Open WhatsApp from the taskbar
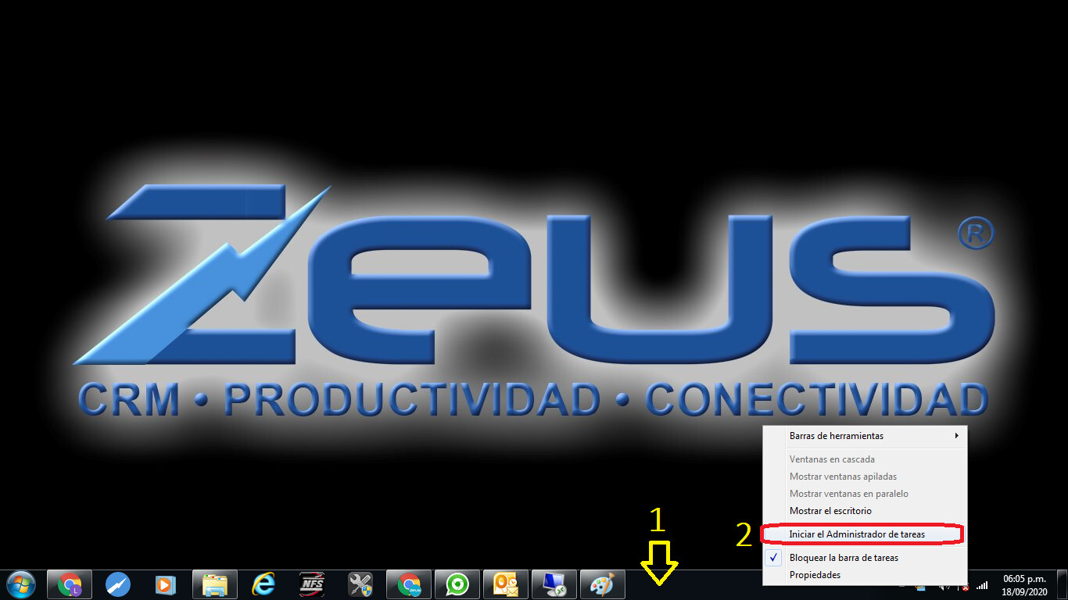Screen dimensions: 1068x600 457,584
